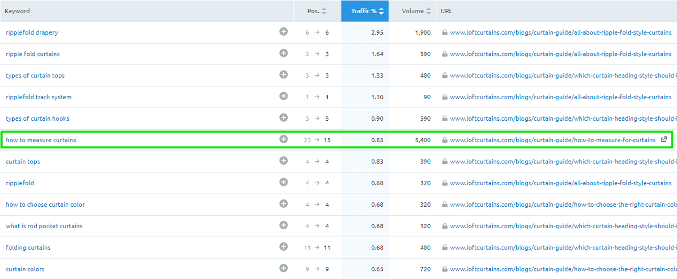Open the ripplefold drapery keyword link

(x=32, y=32)
